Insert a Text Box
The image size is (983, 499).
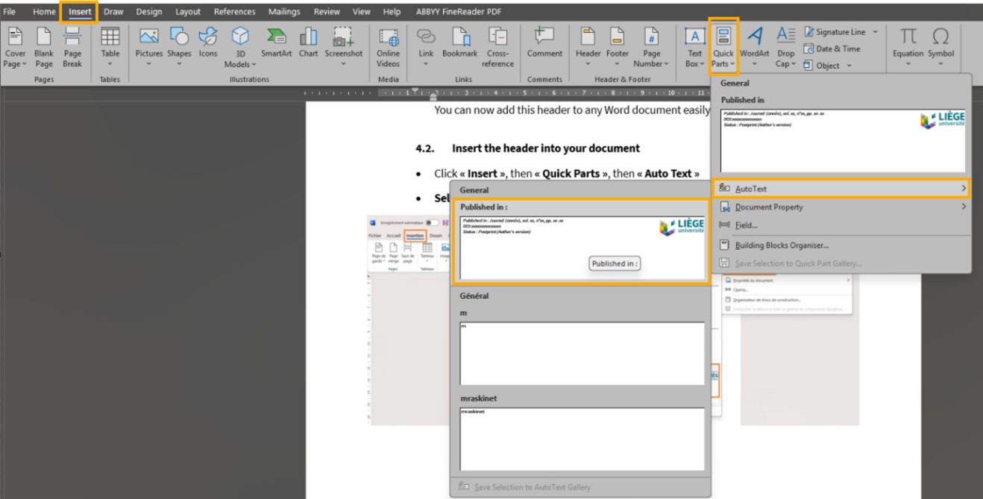pyautogui.click(x=694, y=48)
